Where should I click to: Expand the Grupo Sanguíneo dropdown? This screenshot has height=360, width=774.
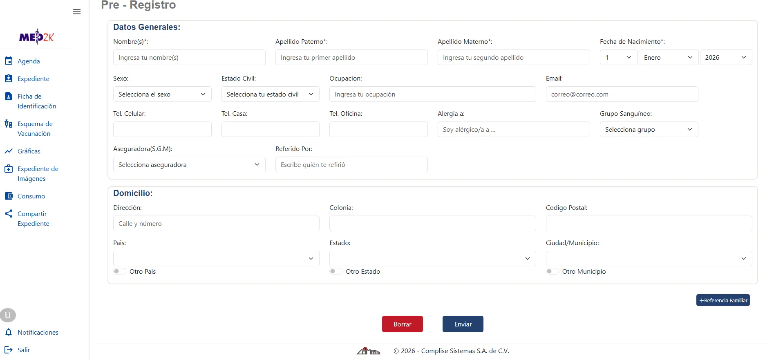click(x=649, y=129)
